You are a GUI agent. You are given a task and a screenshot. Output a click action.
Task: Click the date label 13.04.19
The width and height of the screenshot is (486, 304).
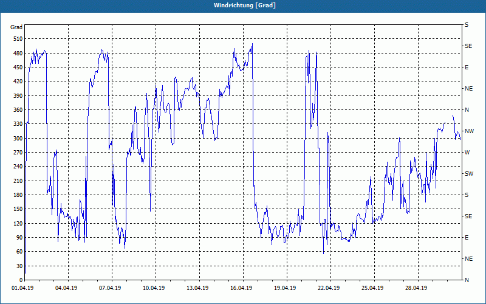tap(197, 288)
